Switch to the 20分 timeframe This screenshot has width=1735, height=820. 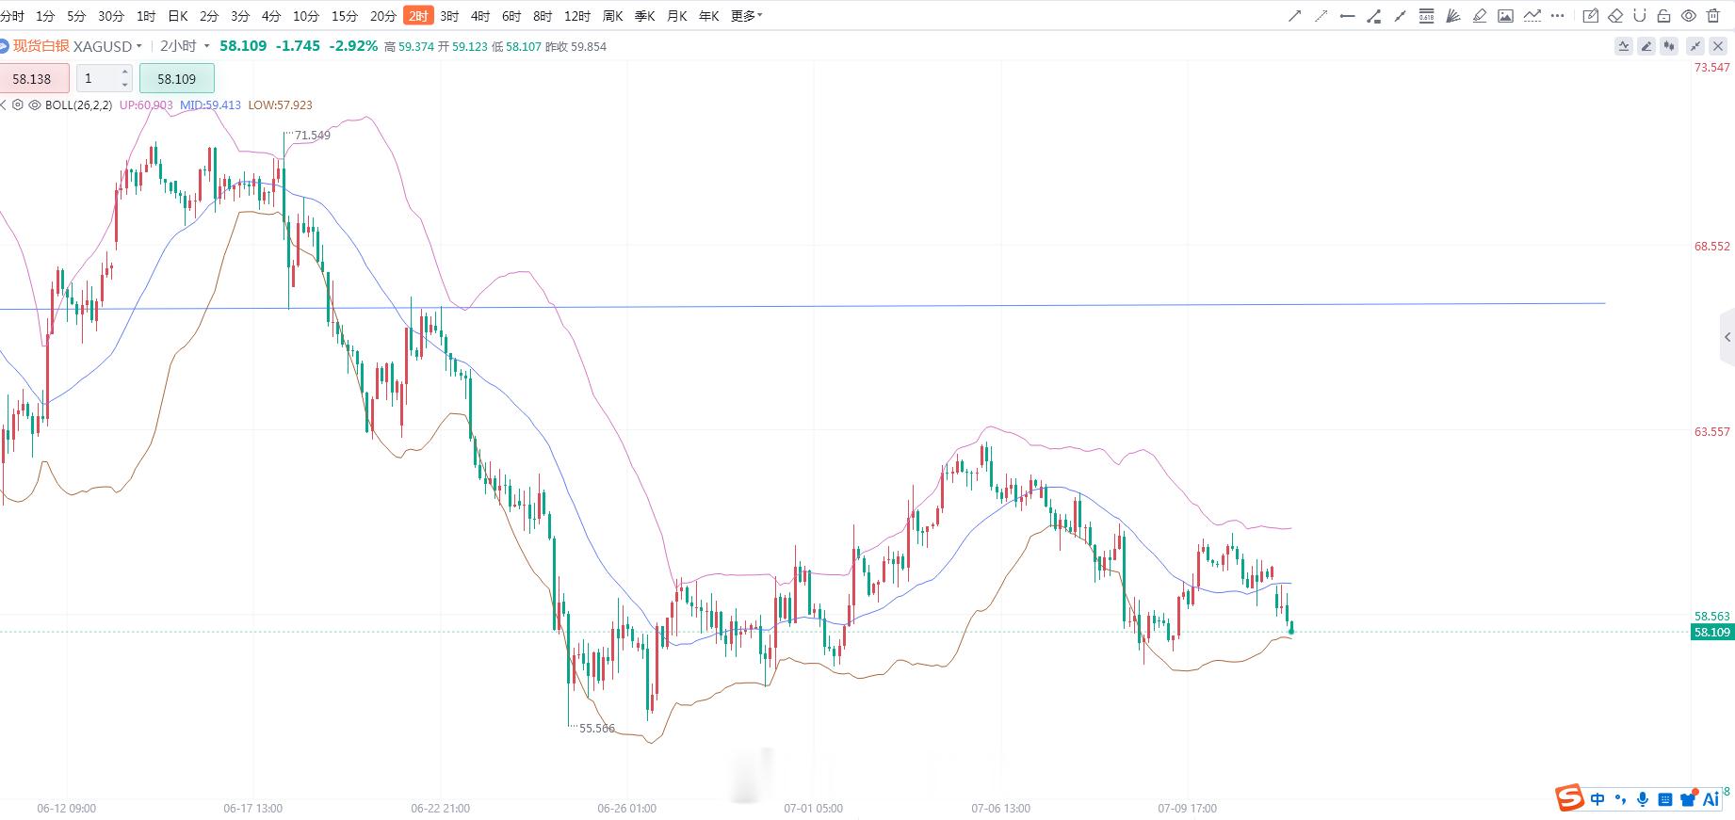point(383,16)
